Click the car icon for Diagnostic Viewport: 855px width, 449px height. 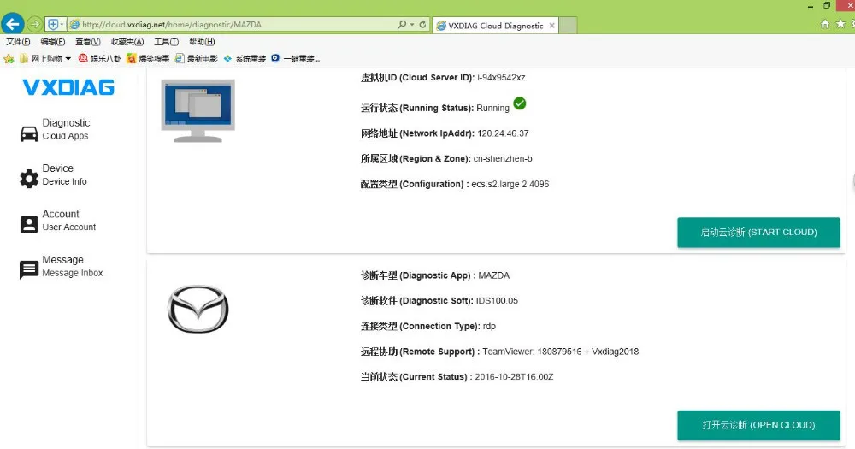coord(29,133)
